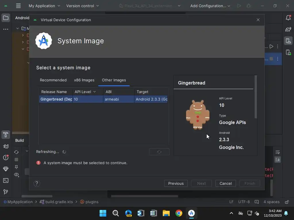
Task: Expand the Build panel chevron
Action: click(27, 151)
